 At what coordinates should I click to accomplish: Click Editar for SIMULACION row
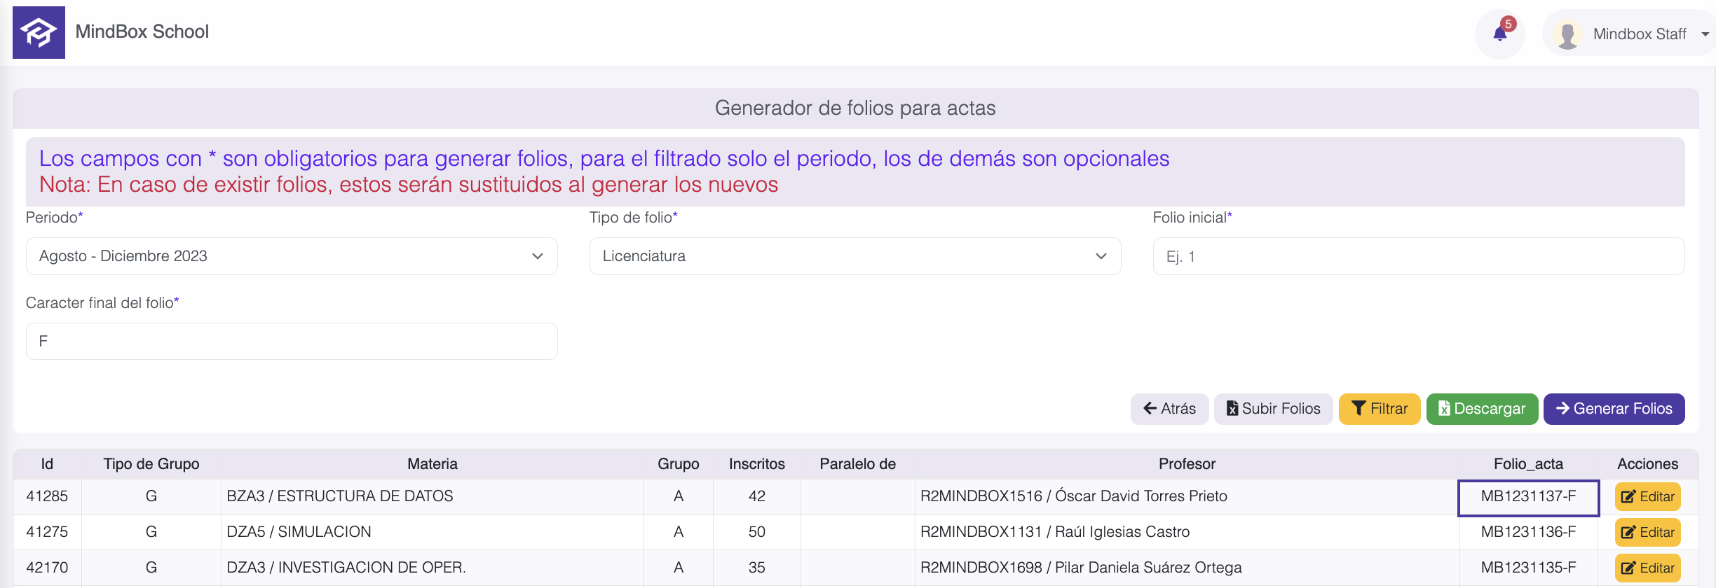tap(1647, 532)
